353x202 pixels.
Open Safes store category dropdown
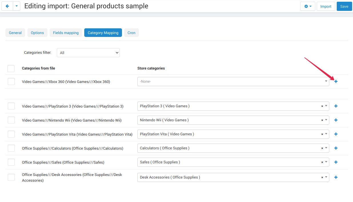tap(233, 162)
